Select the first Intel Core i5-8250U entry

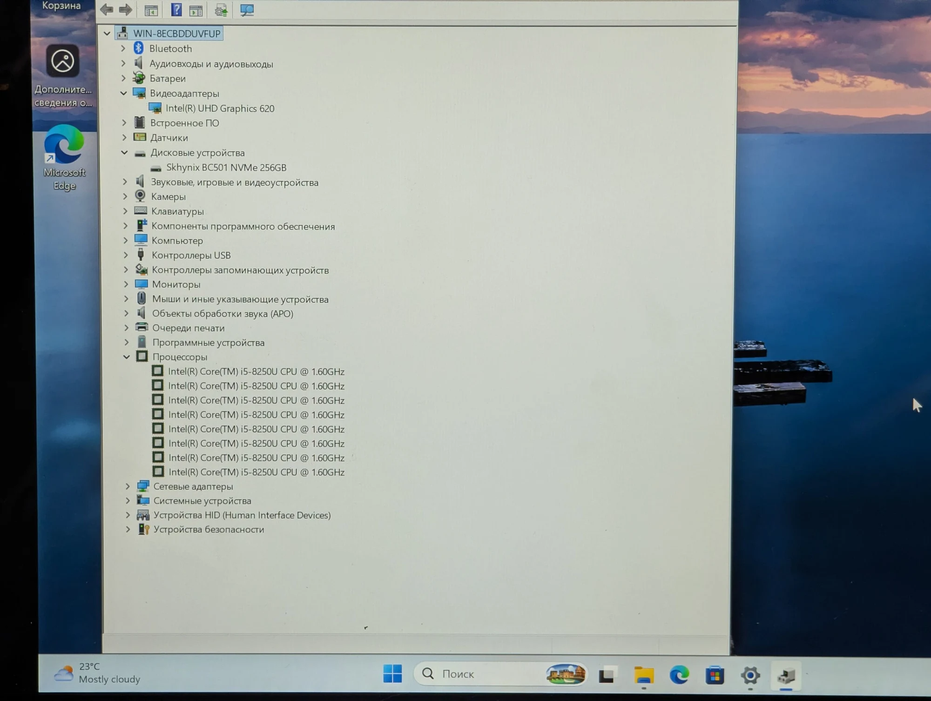[x=256, y=371]
